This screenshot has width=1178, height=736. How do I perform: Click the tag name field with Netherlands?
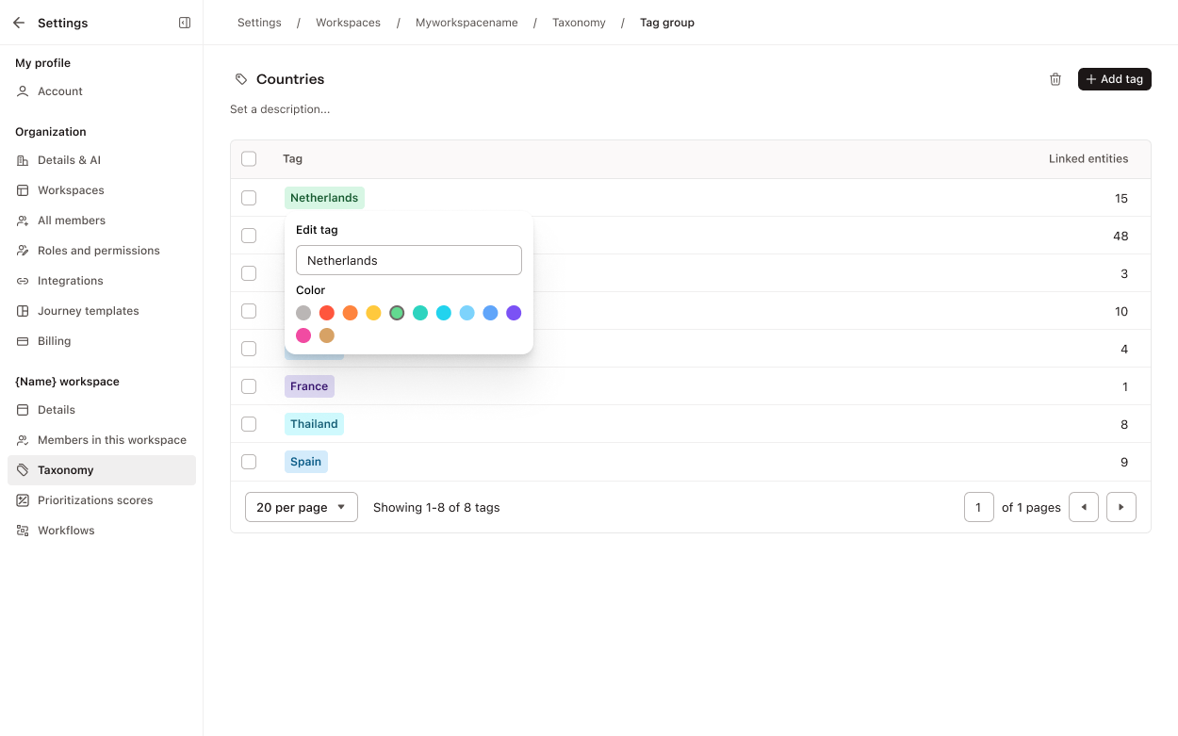(409, 260)
